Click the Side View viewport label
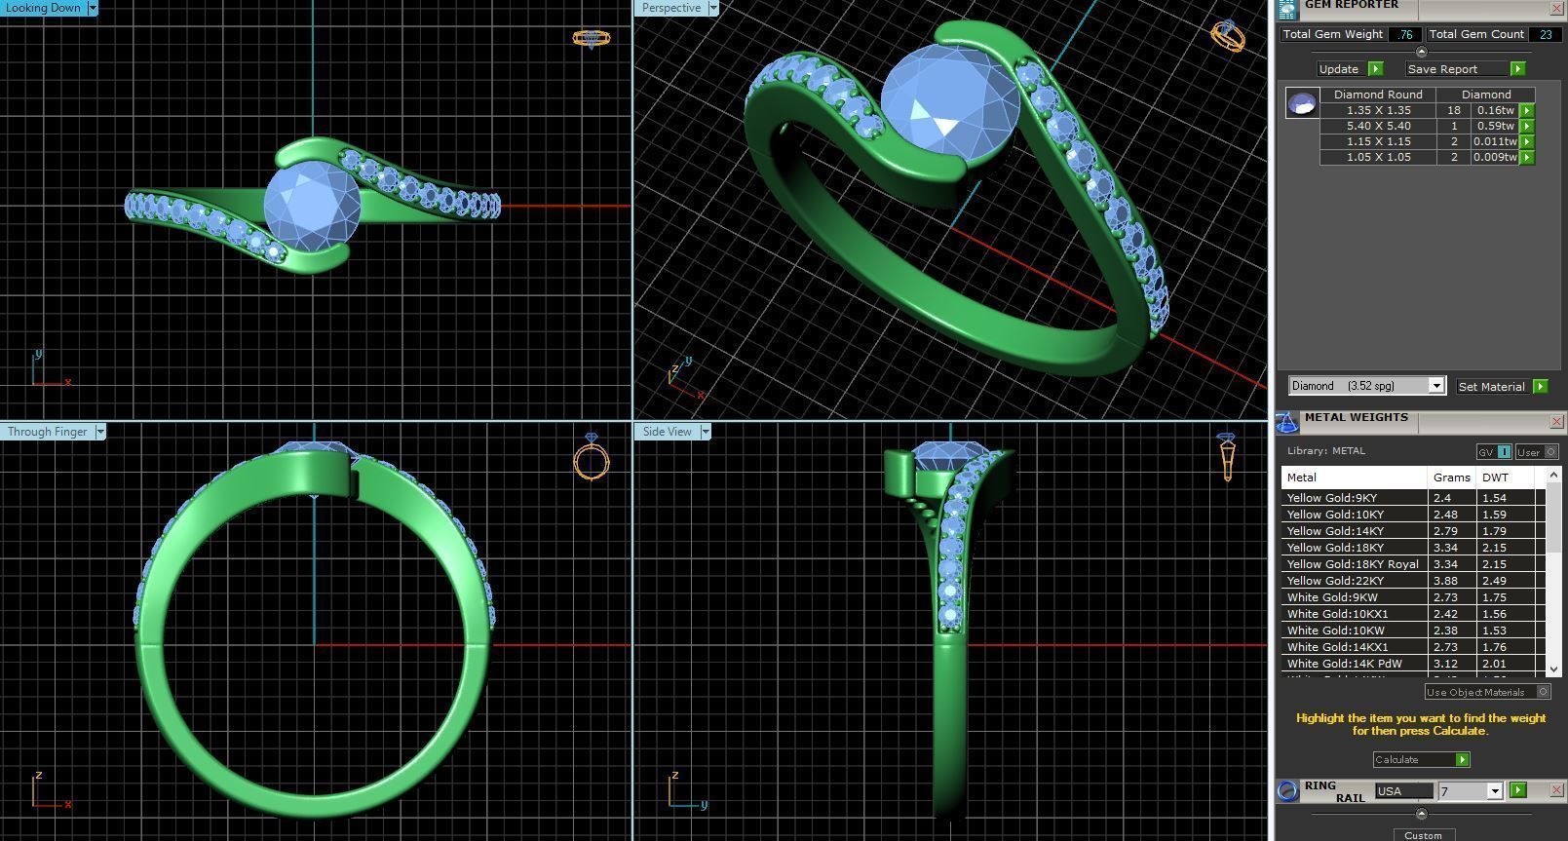Viewport: 1568px width, 841px height. coord(667,432)
